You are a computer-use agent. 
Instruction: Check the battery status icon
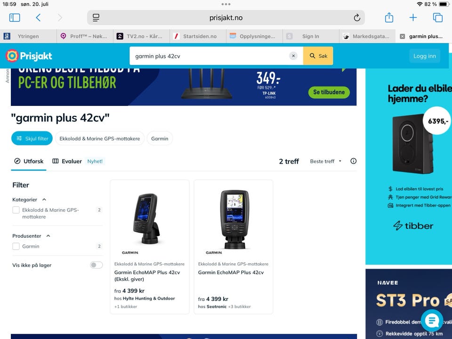pos(444,4)
